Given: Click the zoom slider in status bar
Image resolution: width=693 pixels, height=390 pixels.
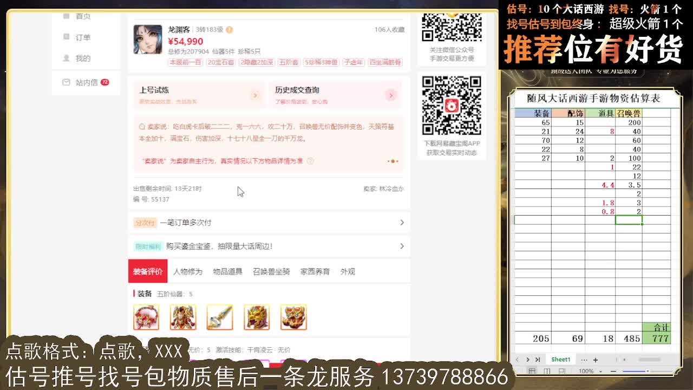Looking at the screenshot, I should (x=648, y=371).
